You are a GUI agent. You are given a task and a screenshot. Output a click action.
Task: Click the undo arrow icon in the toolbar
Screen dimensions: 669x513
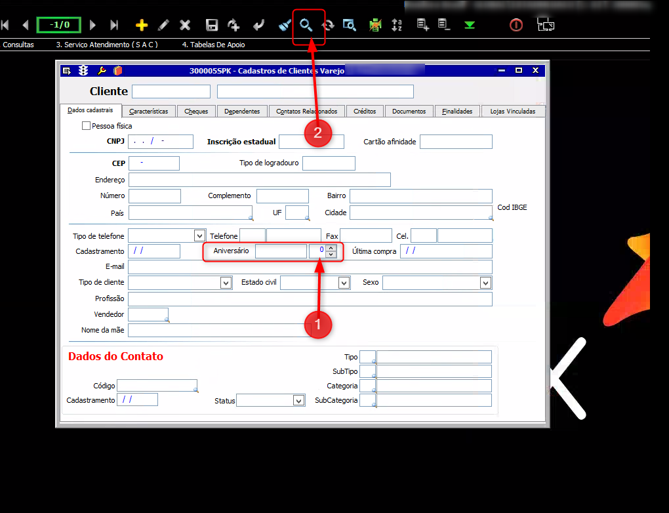click(x=258, y=25)
